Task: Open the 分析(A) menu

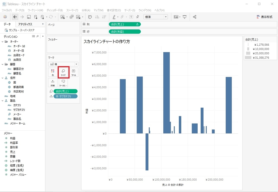Action: (x=86, y=10)
